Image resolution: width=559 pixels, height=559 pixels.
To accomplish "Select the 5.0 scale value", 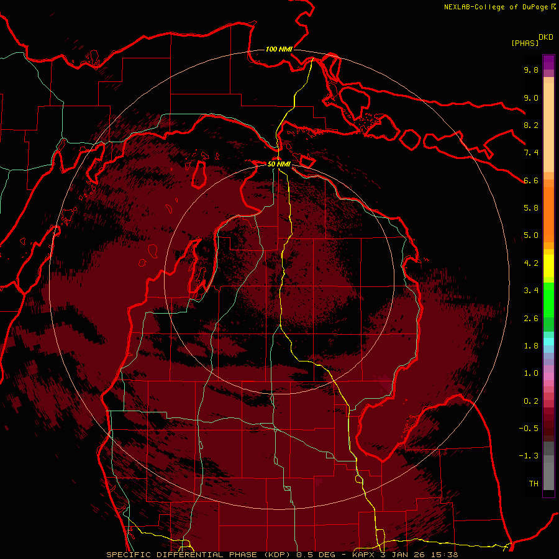I will [x=531, y=235].
